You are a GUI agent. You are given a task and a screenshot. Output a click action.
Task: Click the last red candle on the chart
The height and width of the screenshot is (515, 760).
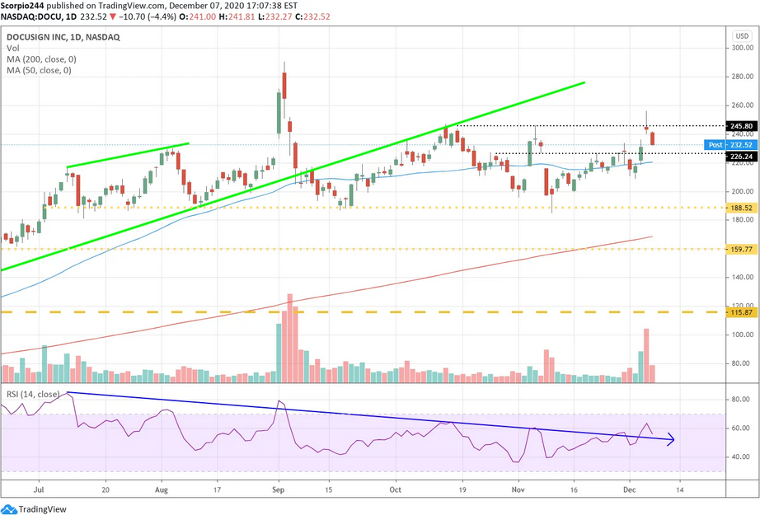point(653,138)
